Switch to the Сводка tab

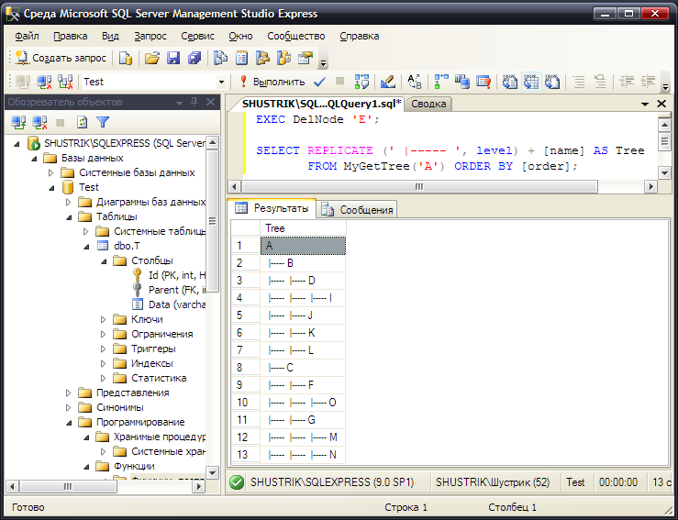tap(428, 104)
